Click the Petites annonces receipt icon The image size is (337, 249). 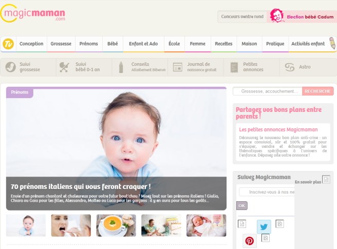point(234,67)
